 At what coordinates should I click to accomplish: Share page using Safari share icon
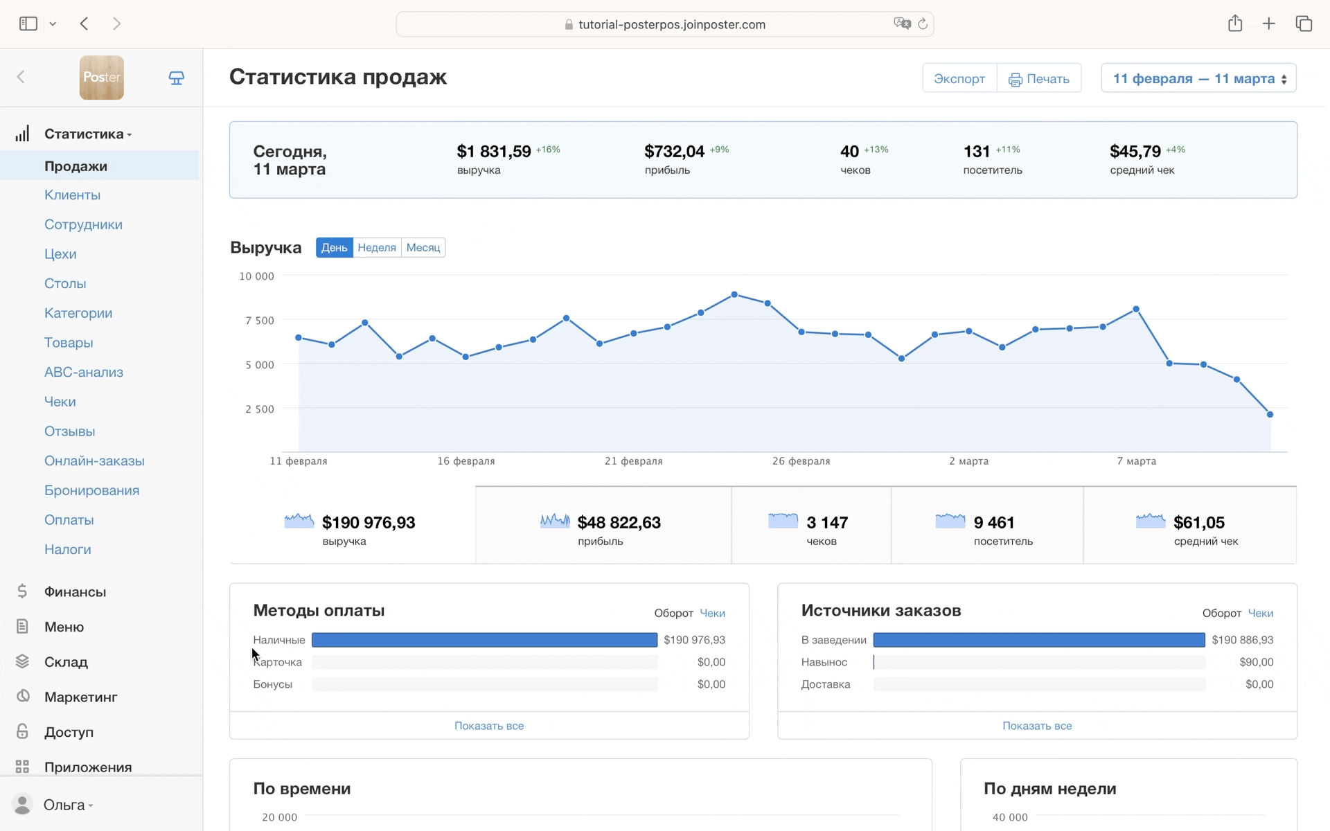tap(1235, 24)
